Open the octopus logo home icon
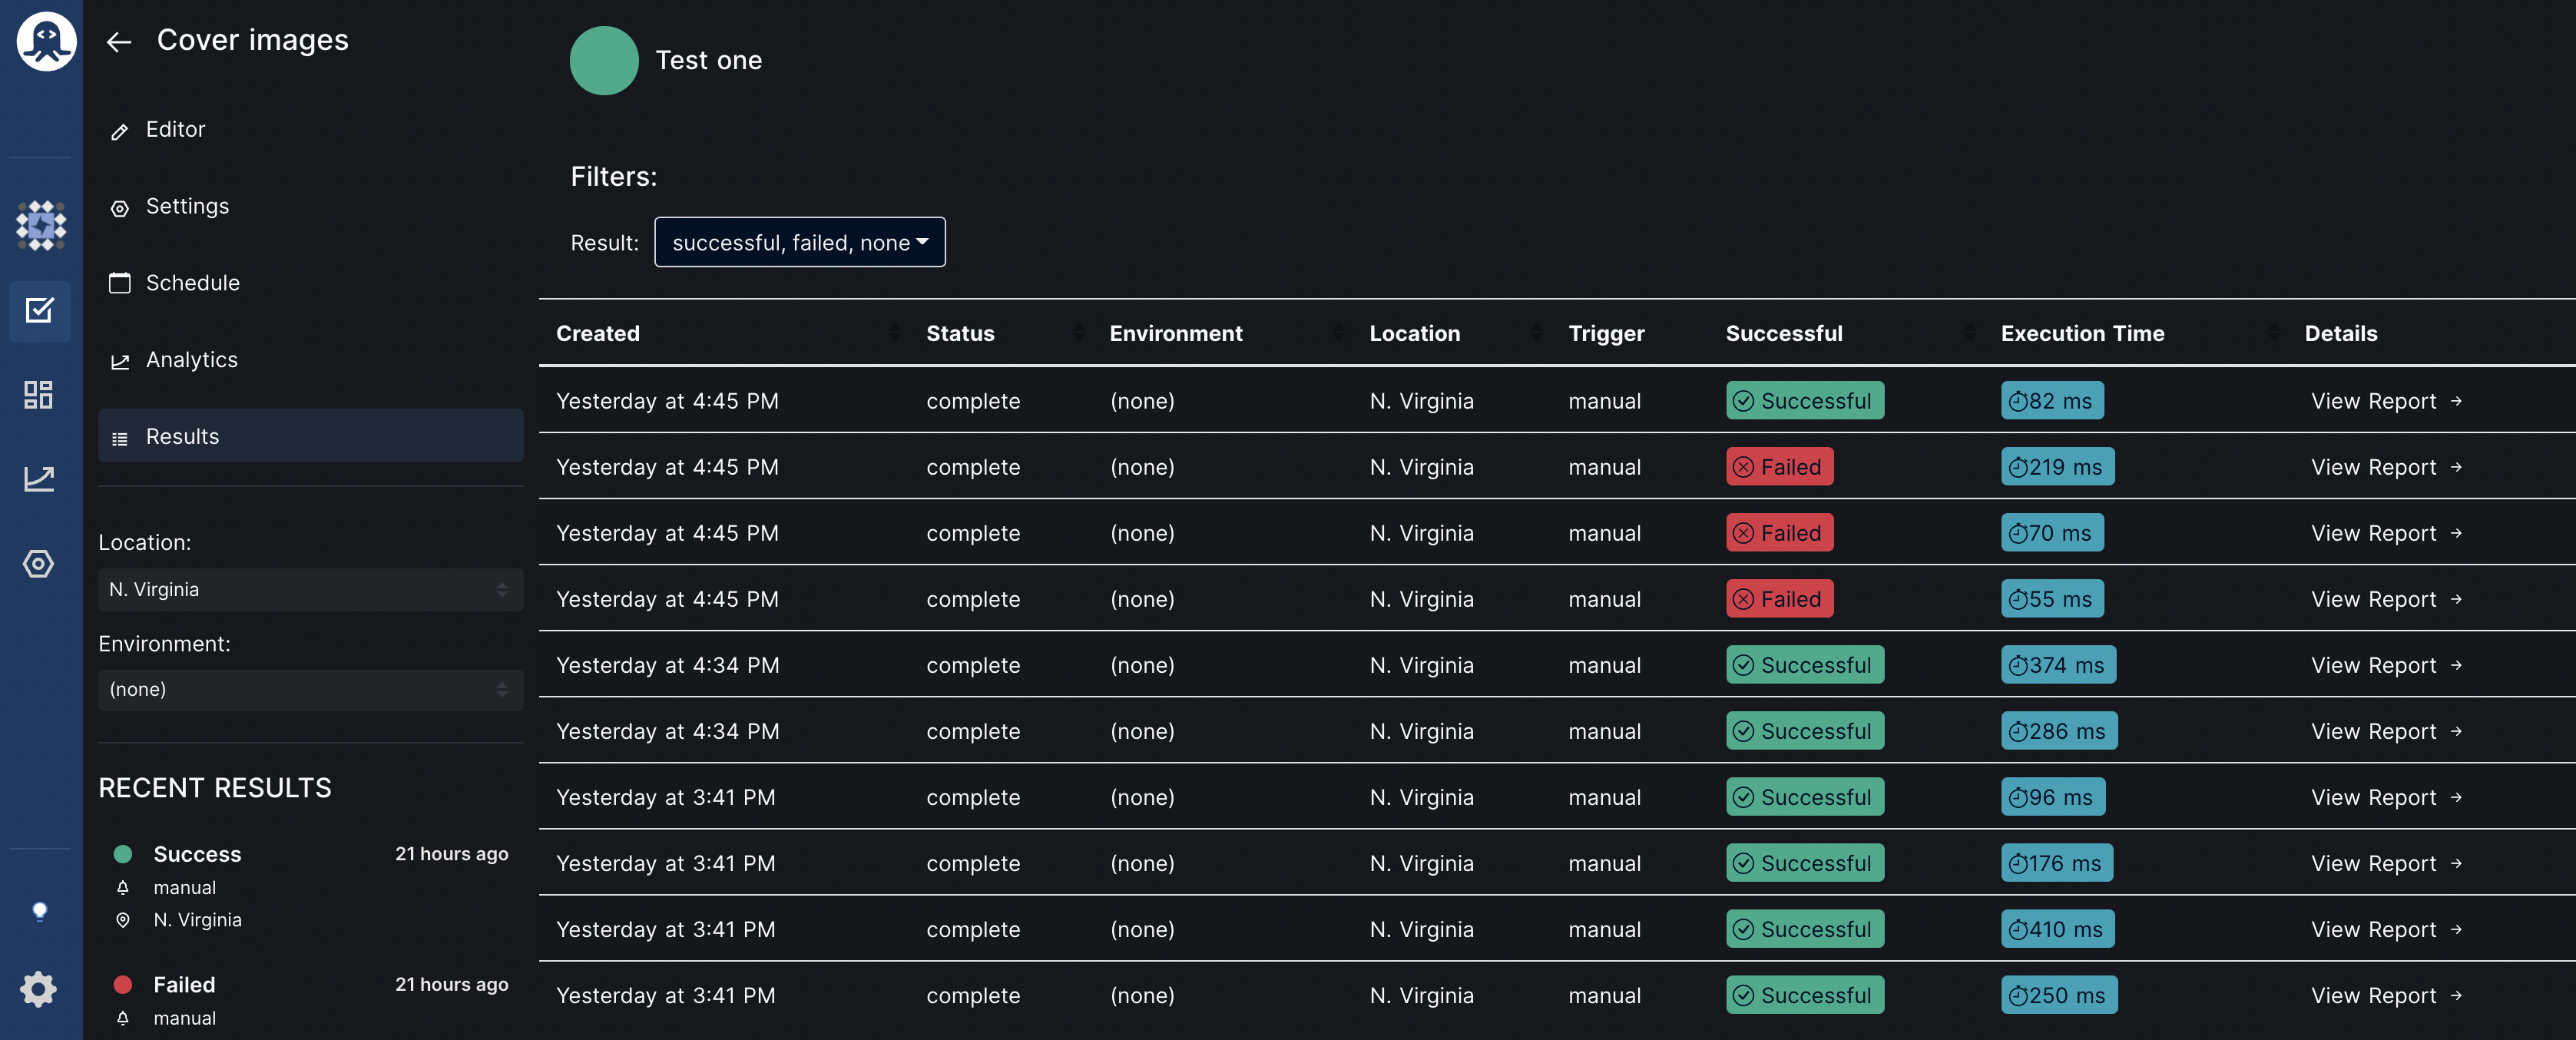2576x1040 pixels. click(45, 42)
